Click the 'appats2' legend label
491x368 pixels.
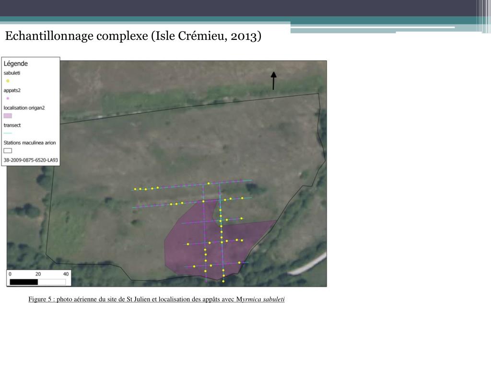click(x=12, y=91)
